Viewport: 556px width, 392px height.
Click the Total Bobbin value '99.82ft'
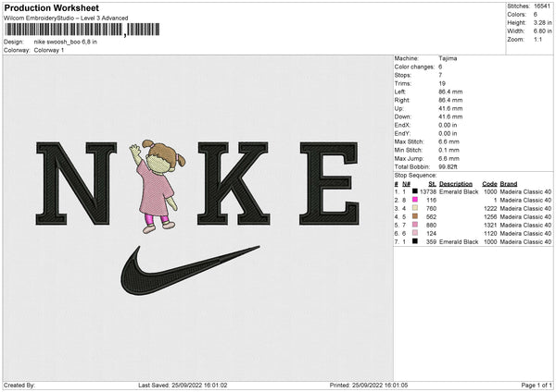[448, 166]
